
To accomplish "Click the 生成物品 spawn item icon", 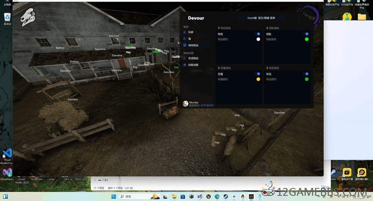I will click(x=185, y=58).
